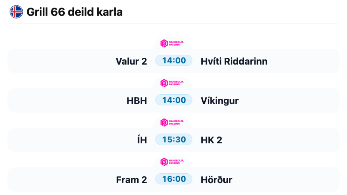Click Handboltapassinn logo above Valur 2 match

[x=172, y=44]
